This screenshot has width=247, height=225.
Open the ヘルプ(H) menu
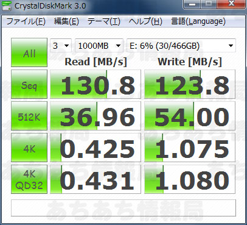coord(145,21)
